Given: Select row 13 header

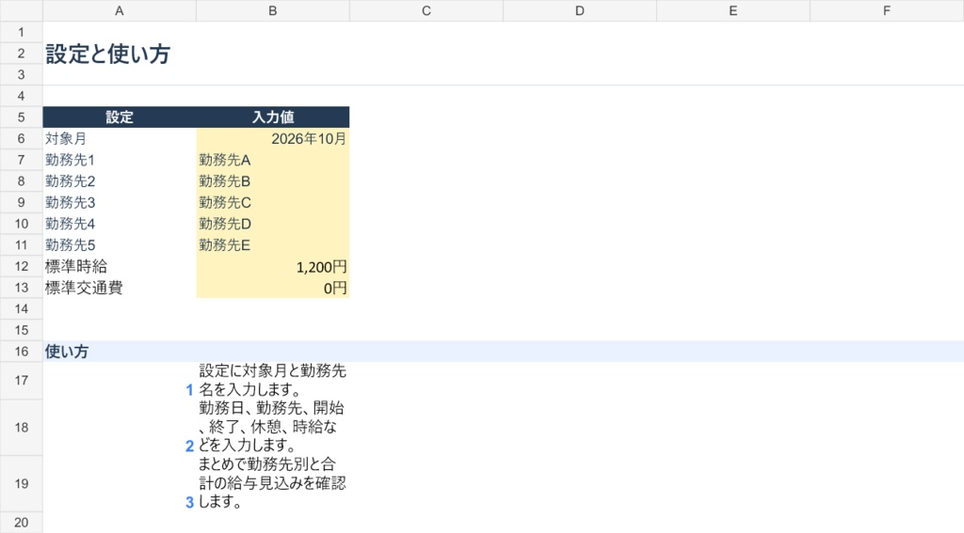Looking at the screenshot, I should coord(21,288).
